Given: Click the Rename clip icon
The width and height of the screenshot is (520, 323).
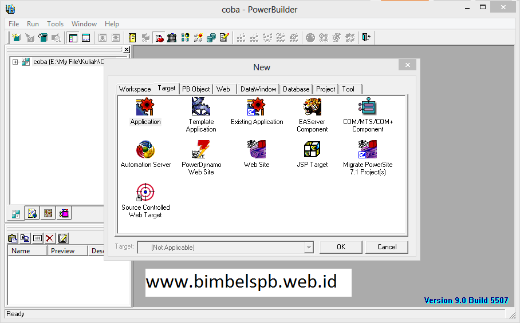Looking at the screenshot, I should coord(37,238).
